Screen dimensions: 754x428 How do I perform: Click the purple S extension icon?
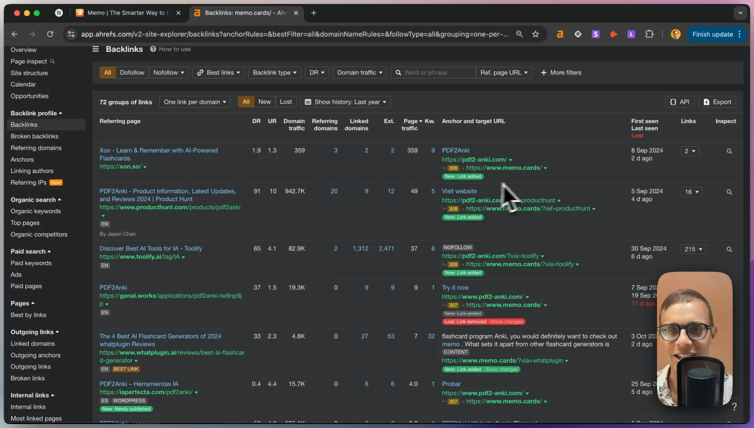(x=596, y=34)
